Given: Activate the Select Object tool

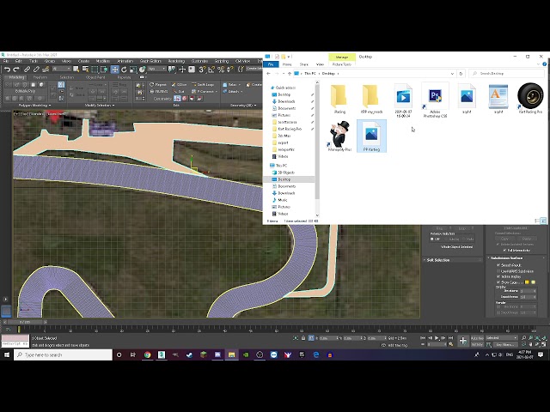Looking at the screenshot, I should [x=76, y=70].
